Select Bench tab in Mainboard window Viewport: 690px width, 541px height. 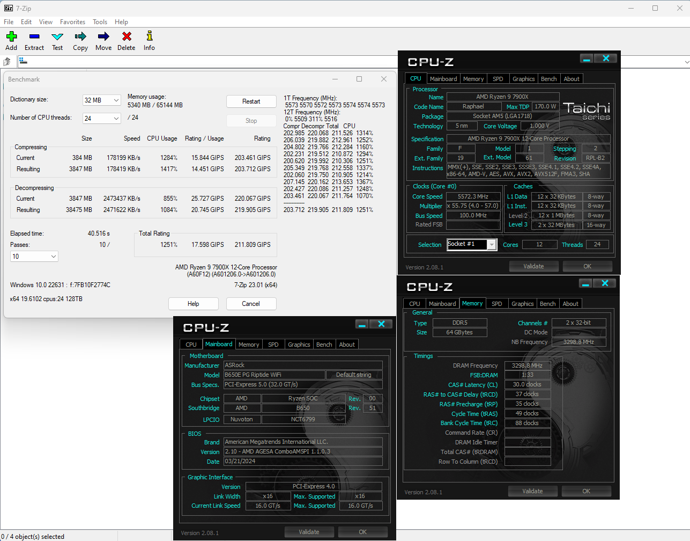pos(324,345)
